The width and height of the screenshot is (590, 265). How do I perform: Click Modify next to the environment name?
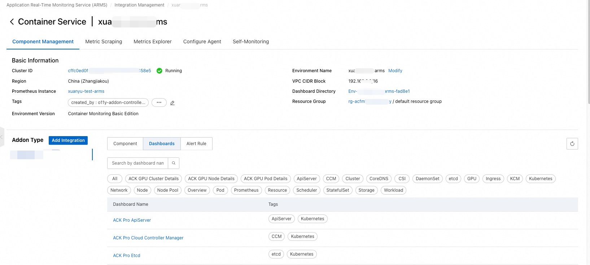tap(395, 71)
